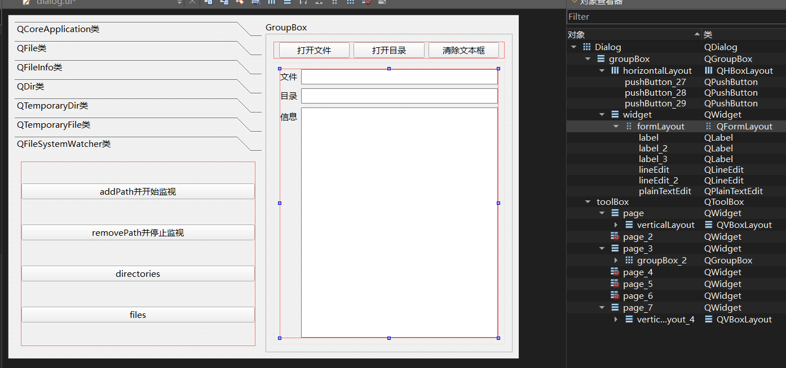
Task: Open the dialog.ui document selector dropdown
Action: pos(180,2)
